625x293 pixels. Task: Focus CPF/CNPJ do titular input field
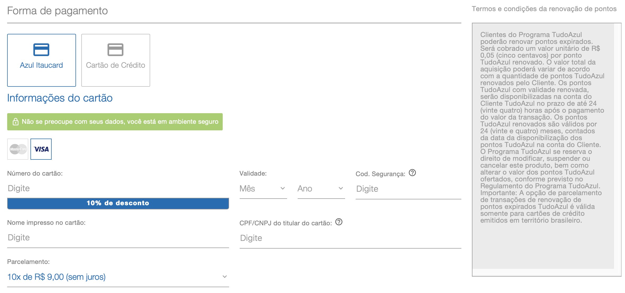pyautogui.click(x=350, y=238)
